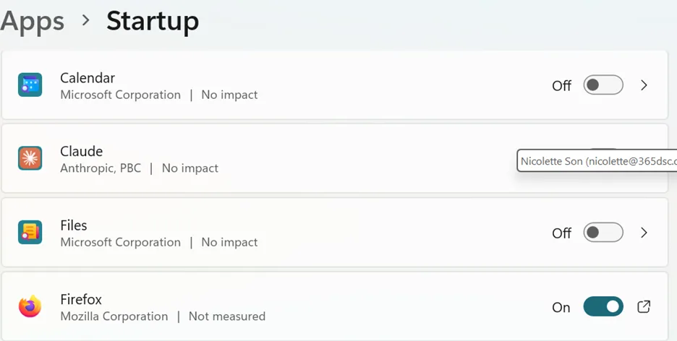
Task: Click the Files entry title
Action: tap(74, 225)
